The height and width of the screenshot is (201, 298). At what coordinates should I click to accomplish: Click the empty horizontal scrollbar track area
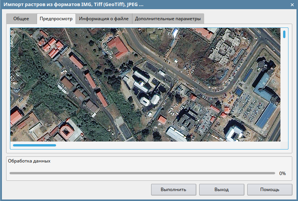click(168, 145)
